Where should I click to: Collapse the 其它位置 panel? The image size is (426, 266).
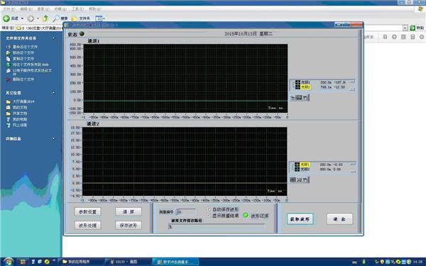coord(53,93)
